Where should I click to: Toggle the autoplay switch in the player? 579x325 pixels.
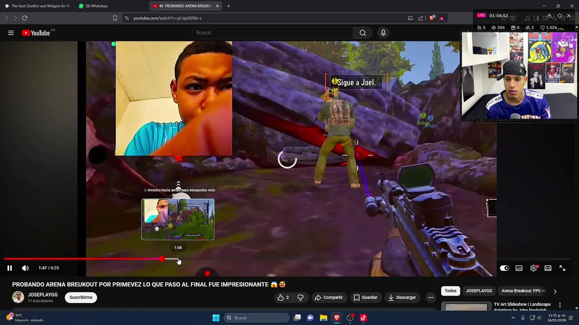click(504, 268)
